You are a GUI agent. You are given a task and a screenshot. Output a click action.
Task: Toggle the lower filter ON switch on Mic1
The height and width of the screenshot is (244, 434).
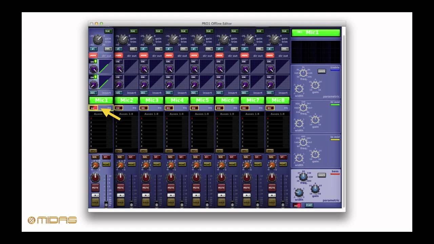tap(93, 77)
